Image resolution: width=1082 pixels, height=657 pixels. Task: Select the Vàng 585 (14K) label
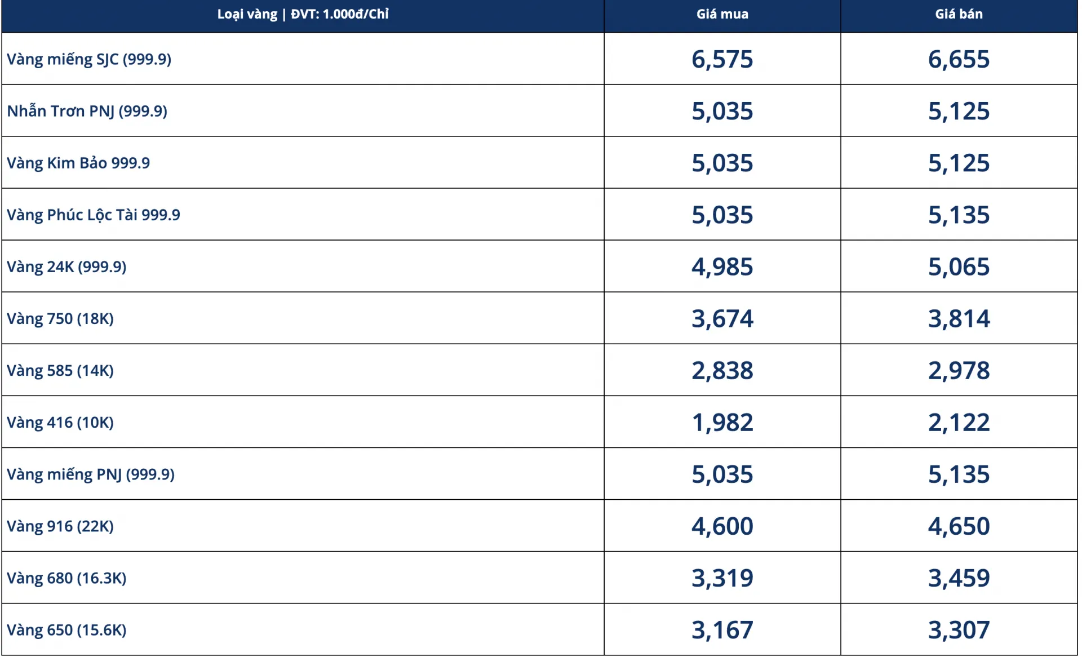point(60,370)
